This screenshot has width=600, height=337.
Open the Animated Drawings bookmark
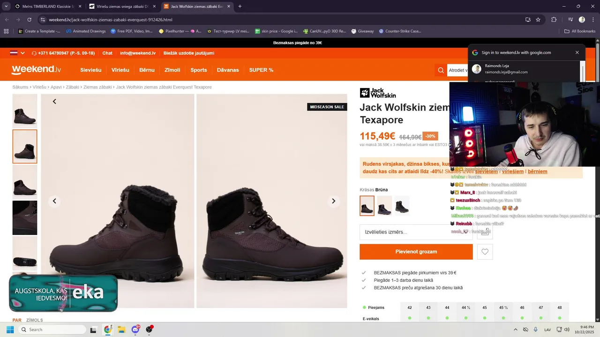pyautogui.click(x=86, y=31)
